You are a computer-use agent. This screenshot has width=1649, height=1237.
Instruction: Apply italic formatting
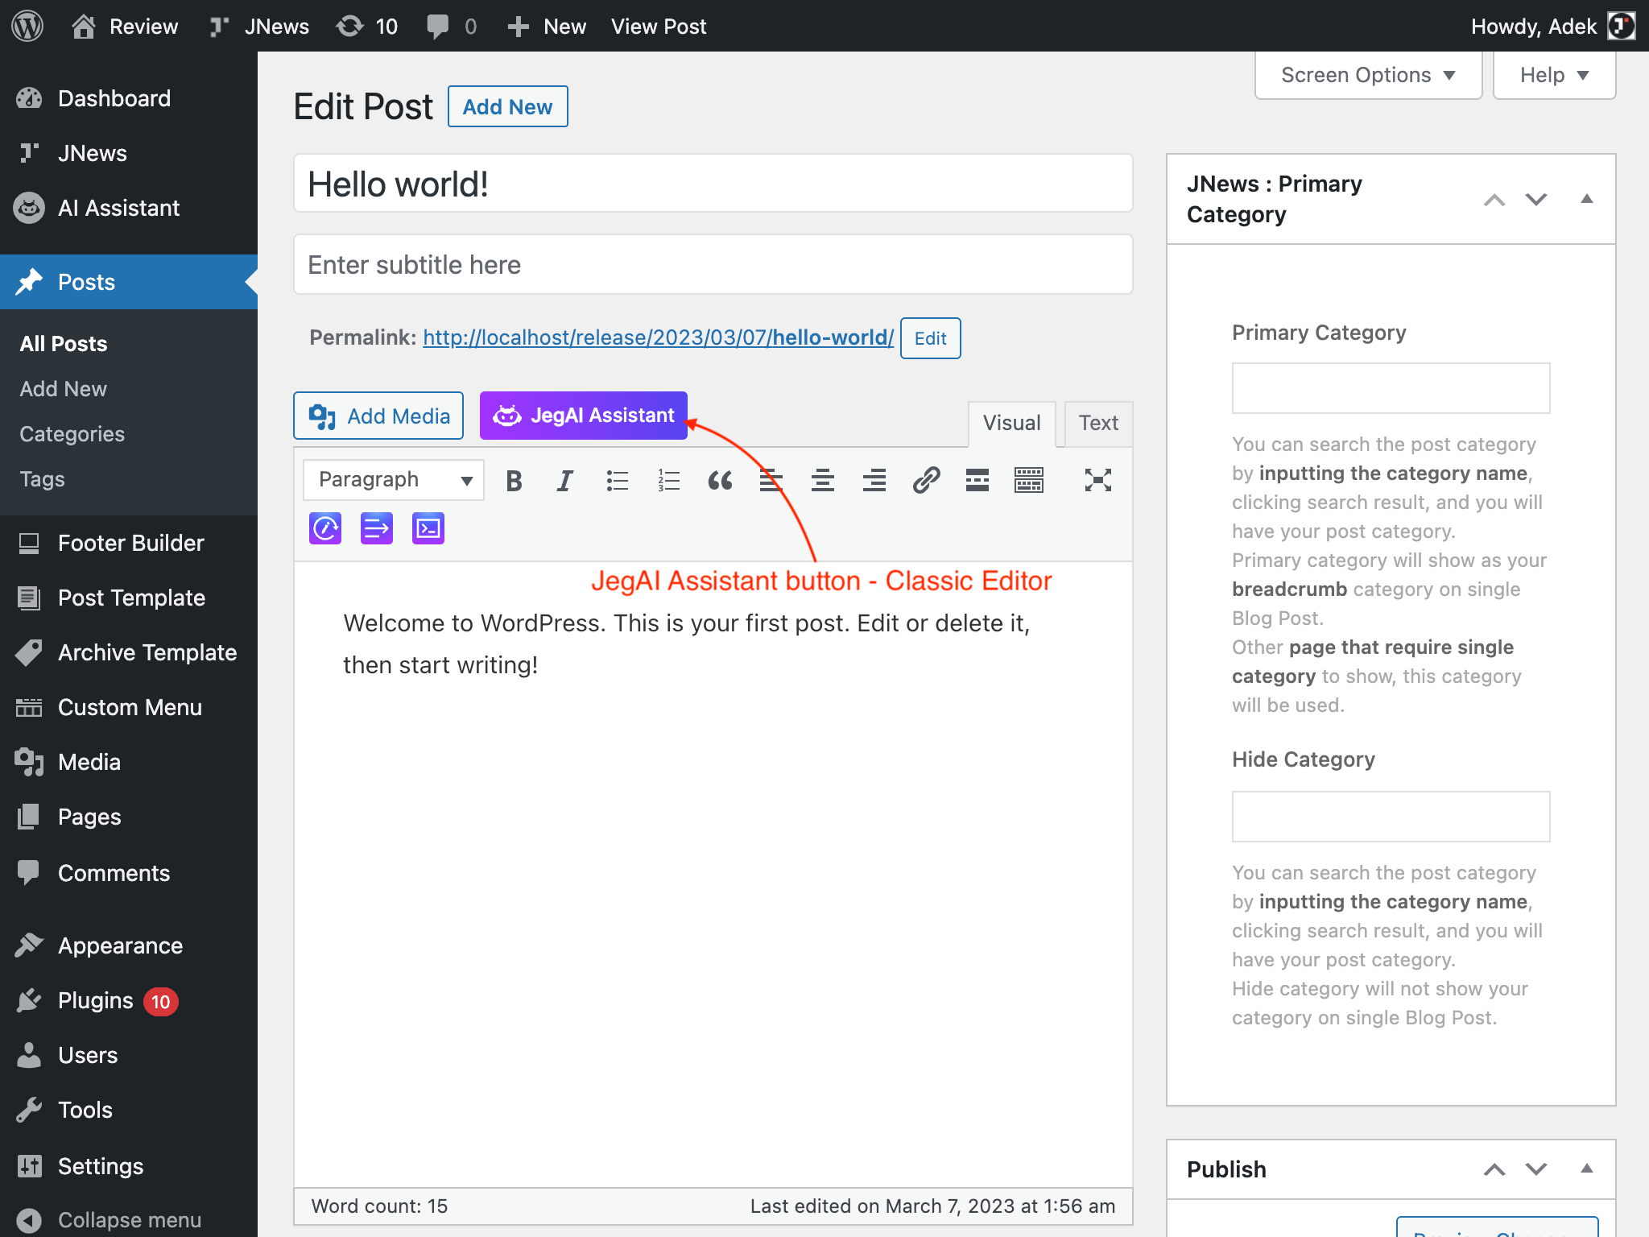pyautogui.click(x=565, y=481)
